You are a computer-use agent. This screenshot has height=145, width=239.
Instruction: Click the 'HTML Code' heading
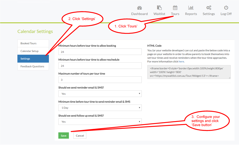[x=154, y=46]
